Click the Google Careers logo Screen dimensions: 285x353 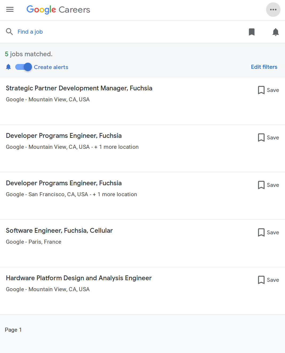click(58, 10)
